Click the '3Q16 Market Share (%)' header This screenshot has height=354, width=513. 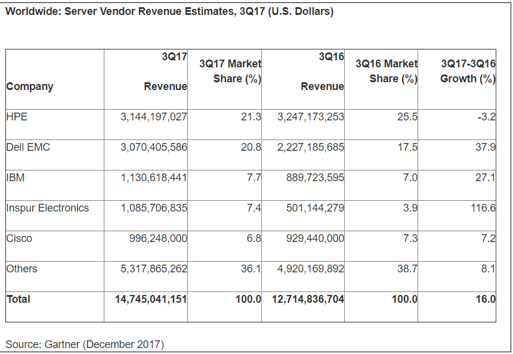click(x=386, y=71)
